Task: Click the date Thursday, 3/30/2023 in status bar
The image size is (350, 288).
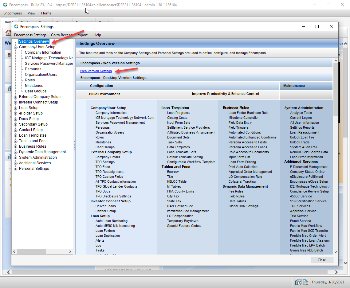Action: [328, 282]
